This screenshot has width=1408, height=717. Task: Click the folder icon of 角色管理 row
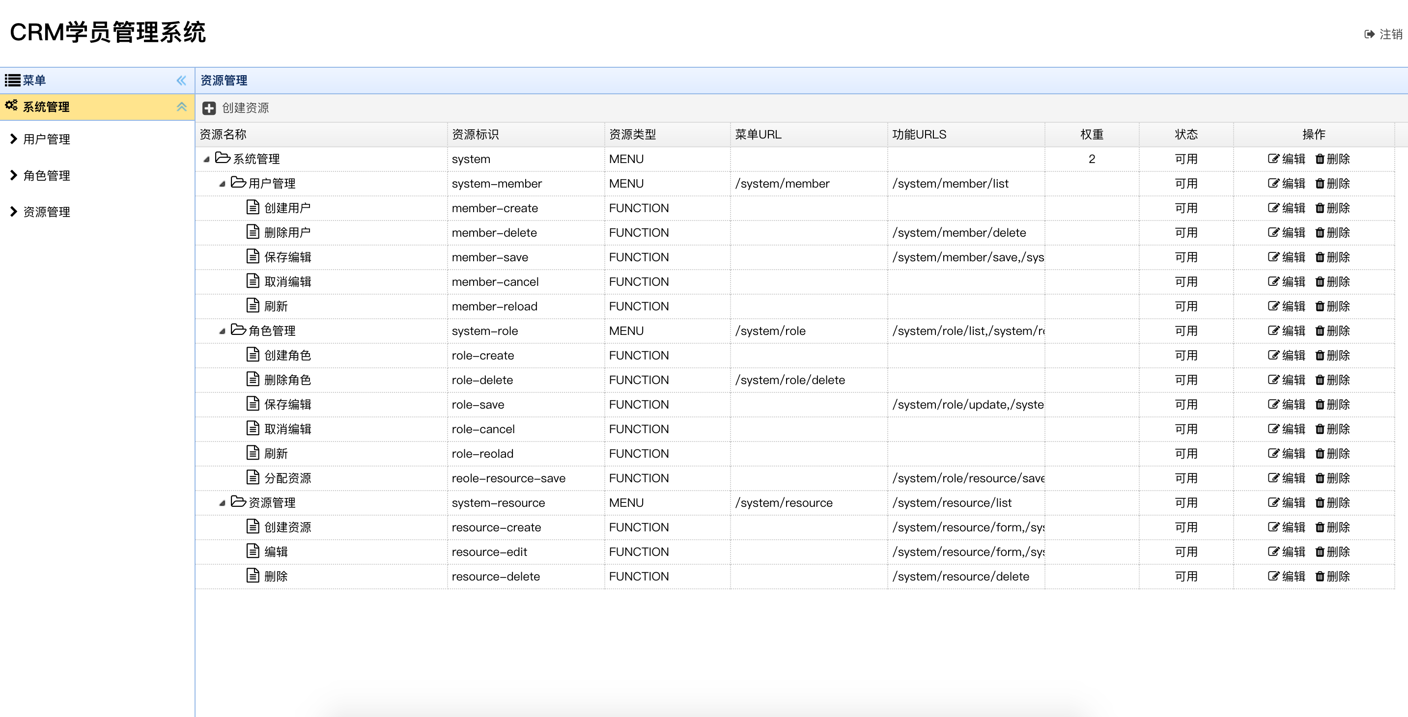tap(238, 330)
